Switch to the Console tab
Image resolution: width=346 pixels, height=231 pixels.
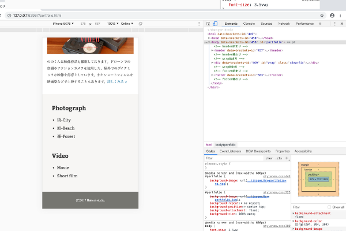click(x=249, y=24)
